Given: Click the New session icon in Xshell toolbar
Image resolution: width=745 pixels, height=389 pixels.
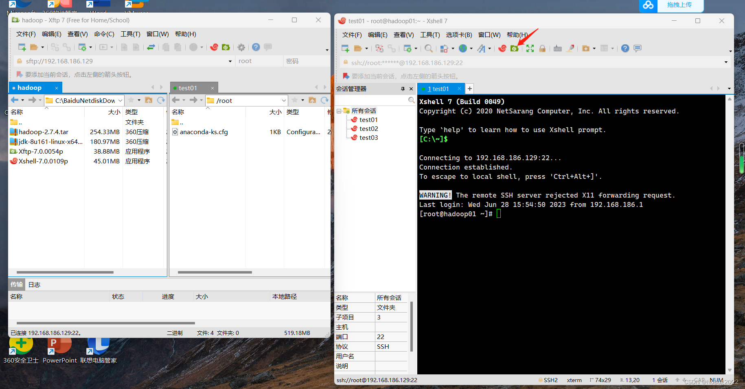Looking at the screenshot, I should pyautogui.click(x=346, y=48).
